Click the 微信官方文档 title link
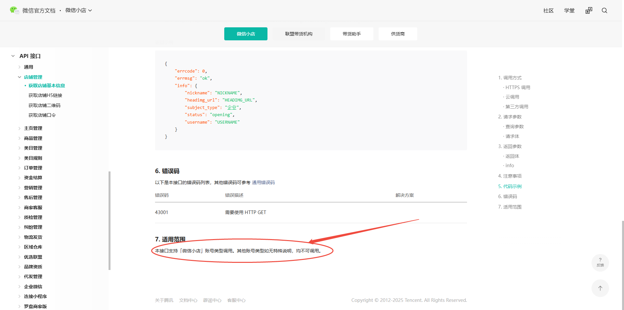The width and height of the screenshot is (624, 310). 39,10
